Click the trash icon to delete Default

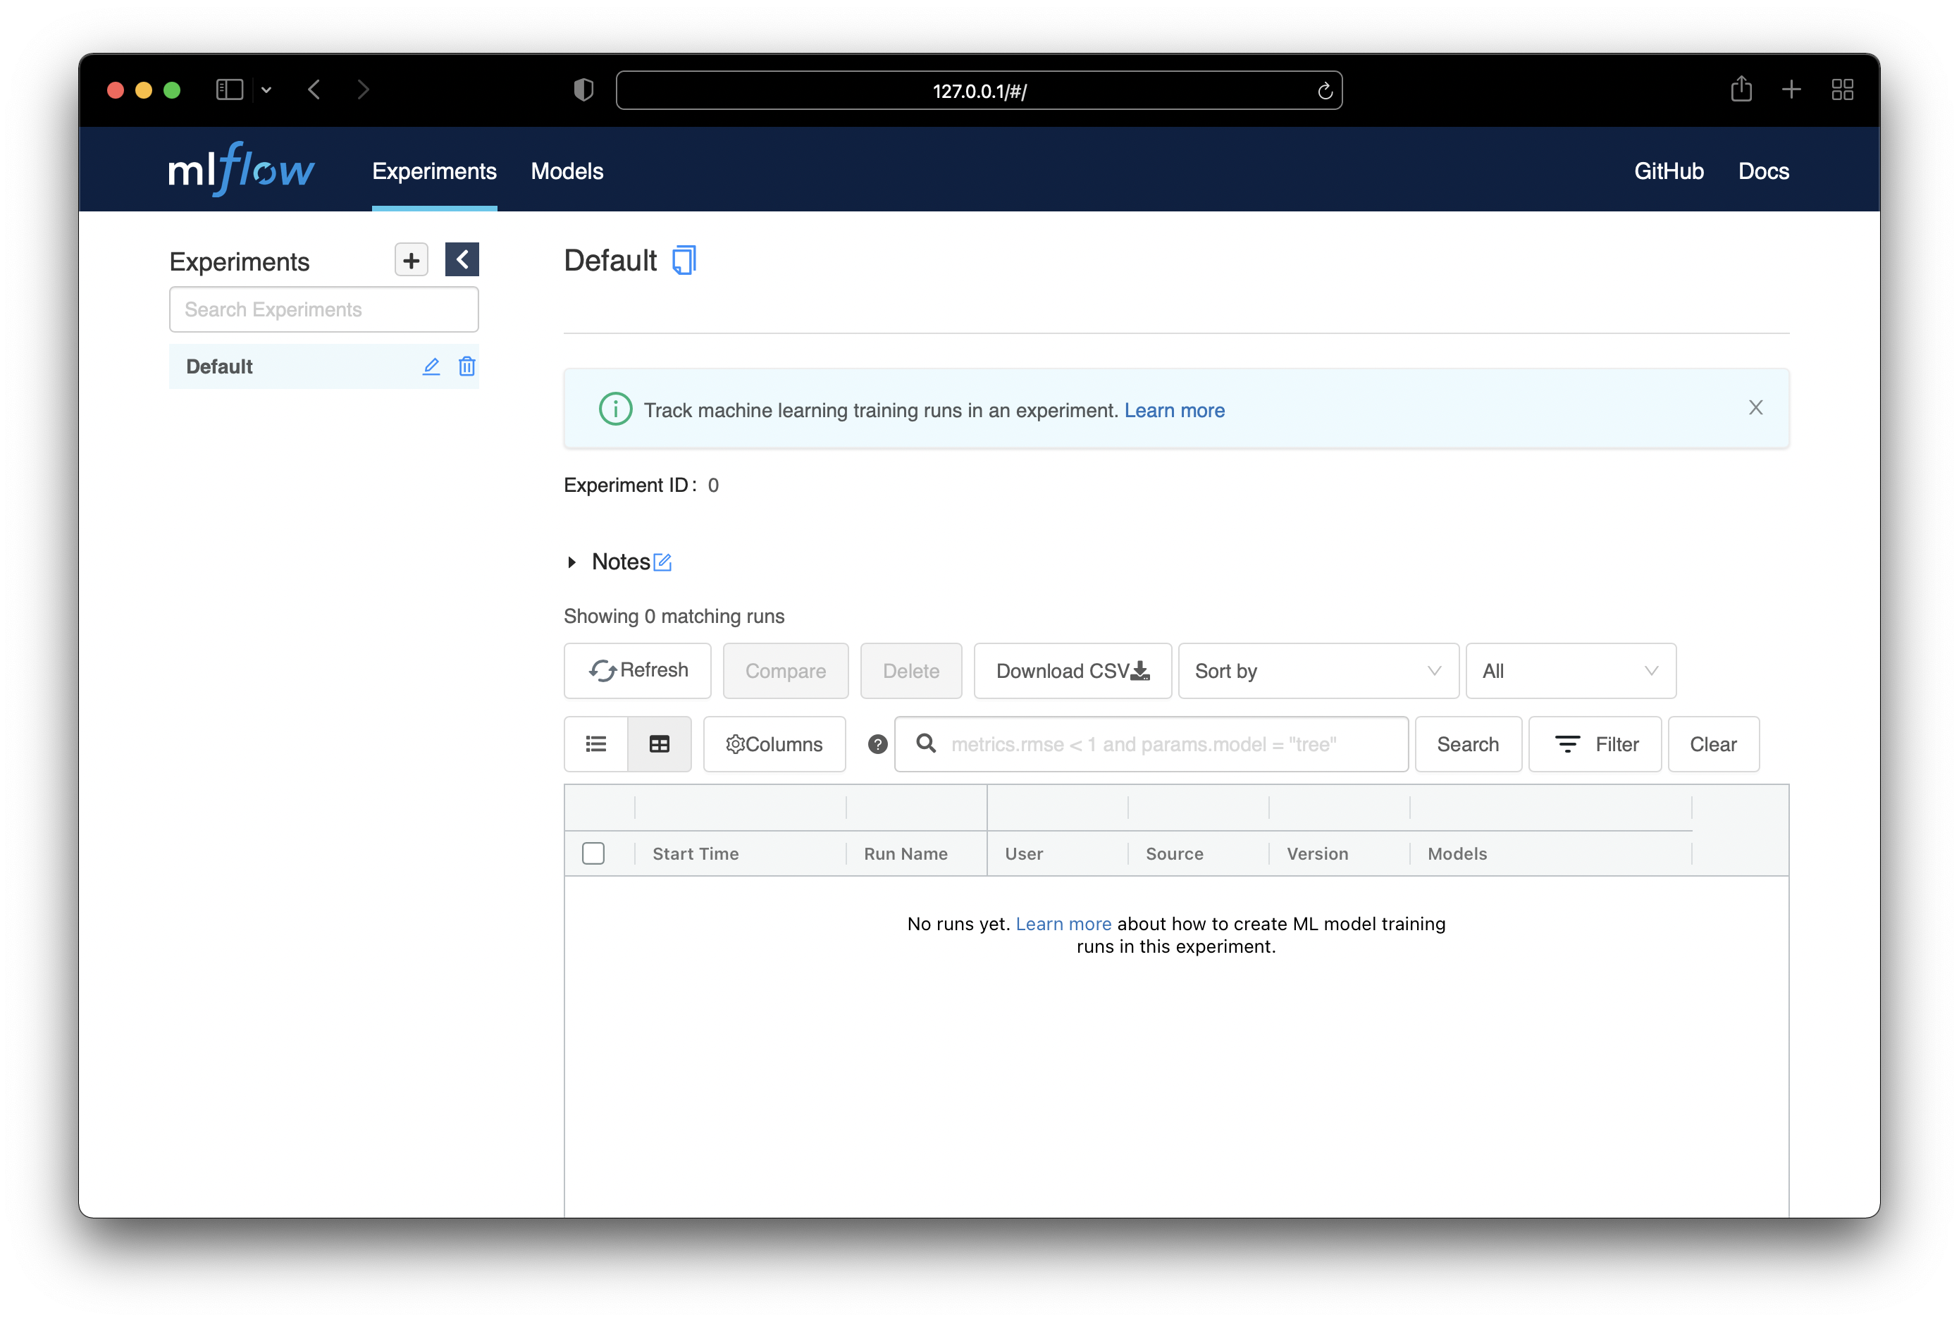tap(466, 366)
